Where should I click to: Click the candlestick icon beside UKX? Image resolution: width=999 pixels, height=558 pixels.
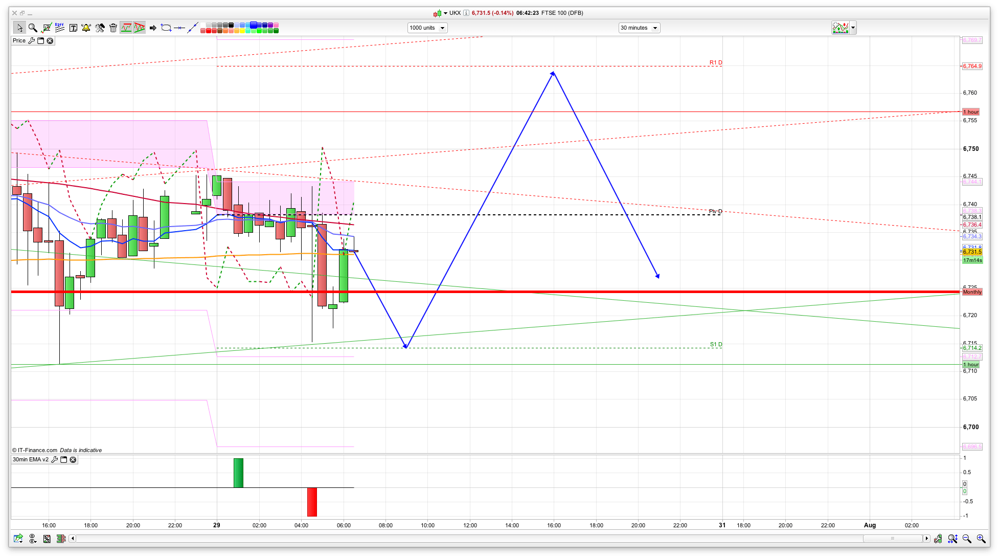coord(437,13)
